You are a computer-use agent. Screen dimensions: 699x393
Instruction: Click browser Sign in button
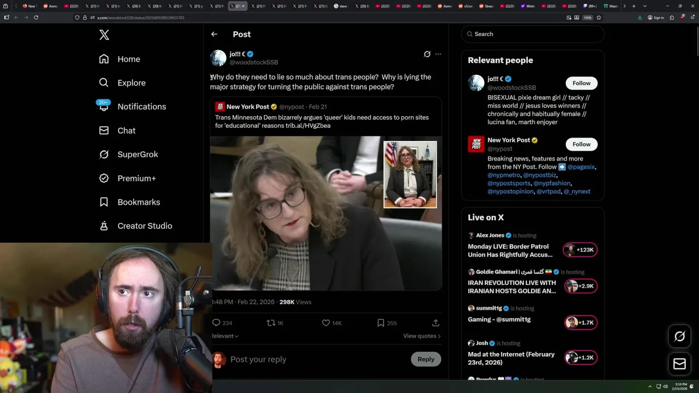(x=656, y=17)
